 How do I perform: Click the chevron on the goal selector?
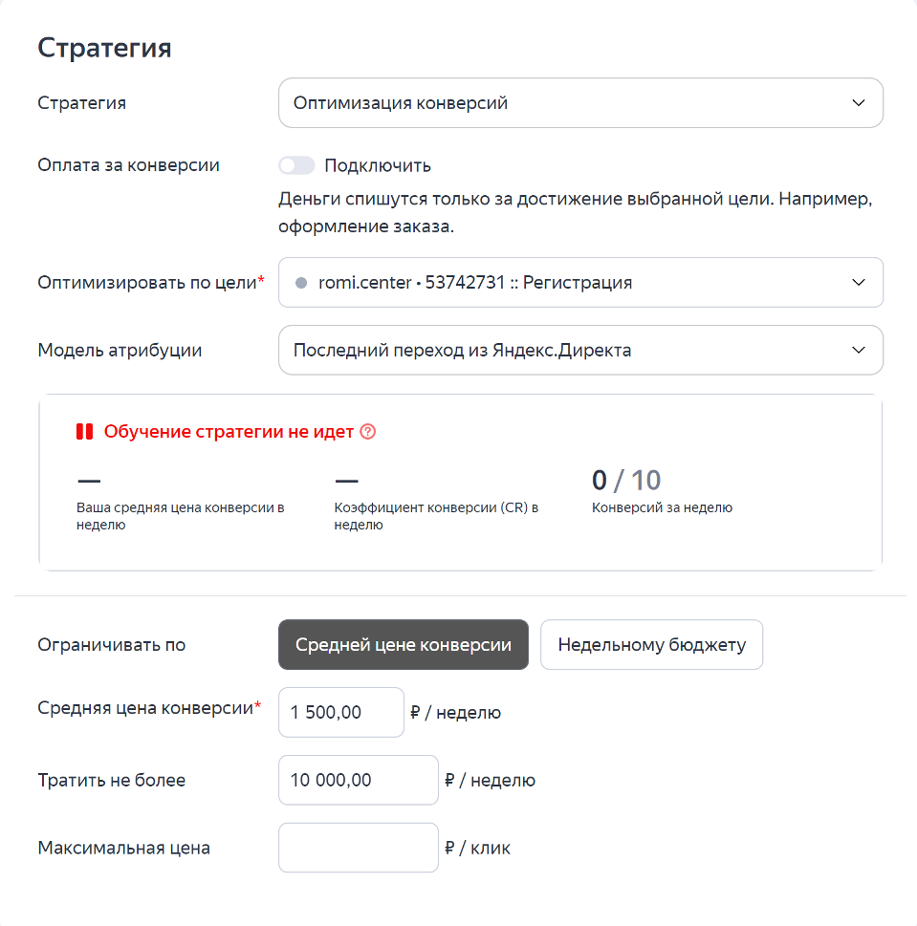[860, 282]
